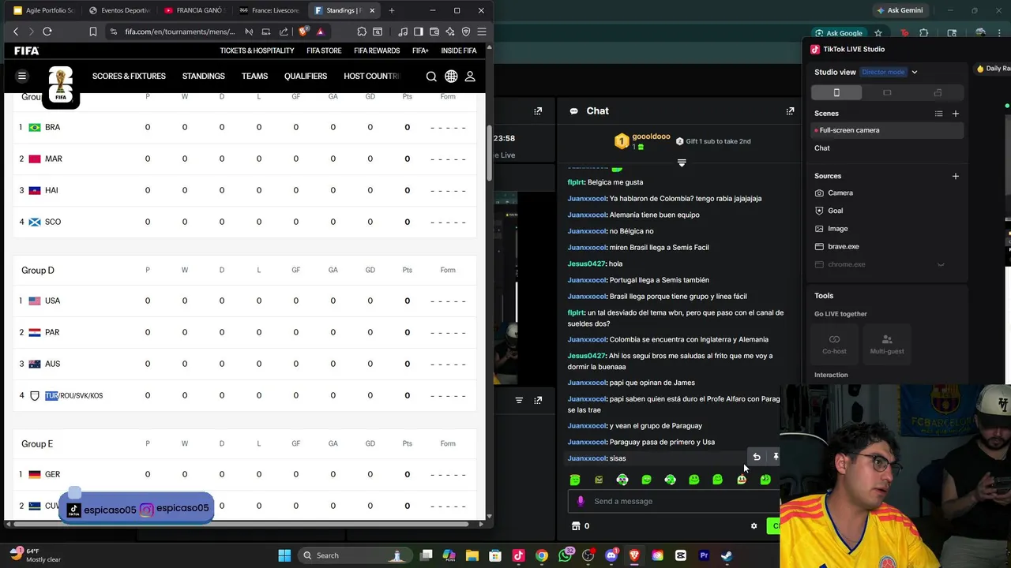Screen dimensions: 1011x568
Task: Open the FIFA user account icon
Action: [x=470, y=77]
